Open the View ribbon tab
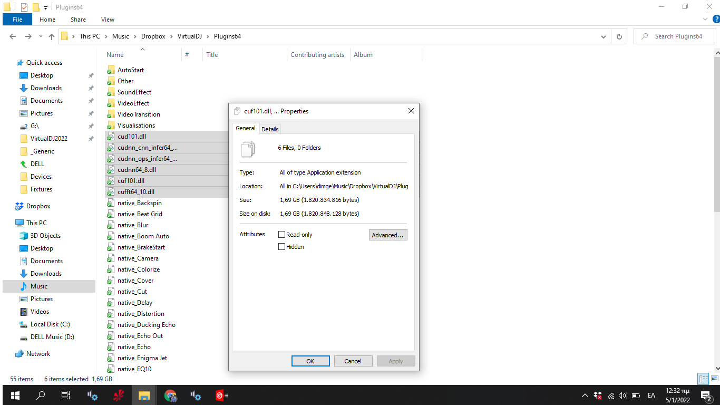 (108, 20)
